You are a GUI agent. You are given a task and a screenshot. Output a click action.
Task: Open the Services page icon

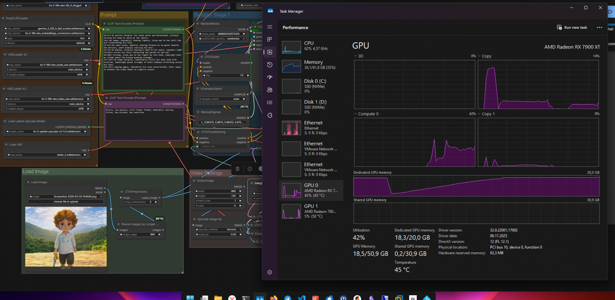point(270,115)
